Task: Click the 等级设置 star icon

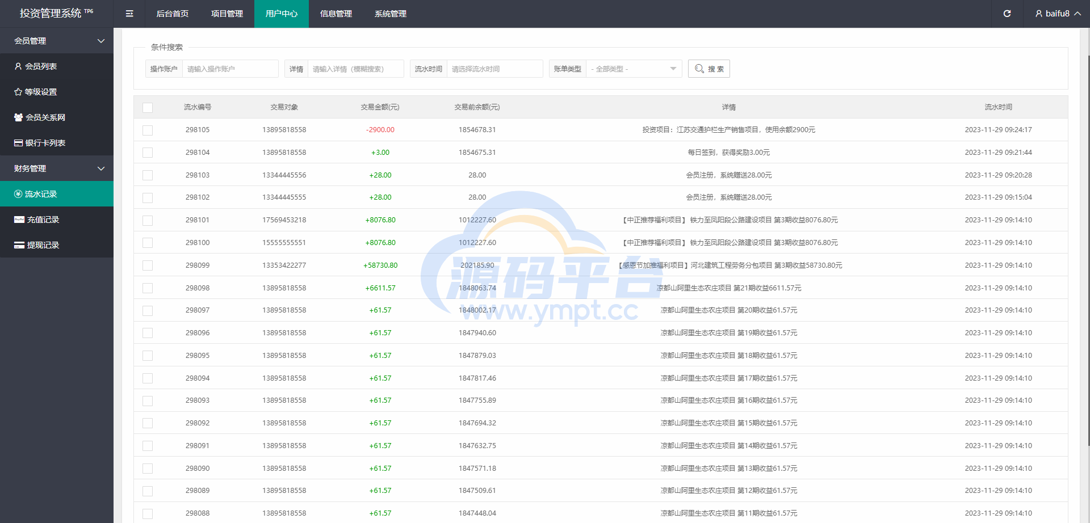Action: (x=18, y=92)
